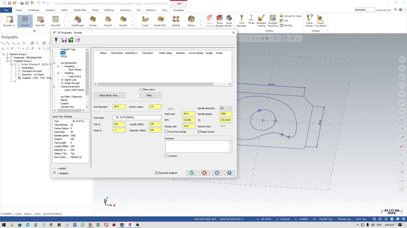Open the Levels manager tab
The height and width of the screenshot is (228, 407).
(x=37, y=214)
